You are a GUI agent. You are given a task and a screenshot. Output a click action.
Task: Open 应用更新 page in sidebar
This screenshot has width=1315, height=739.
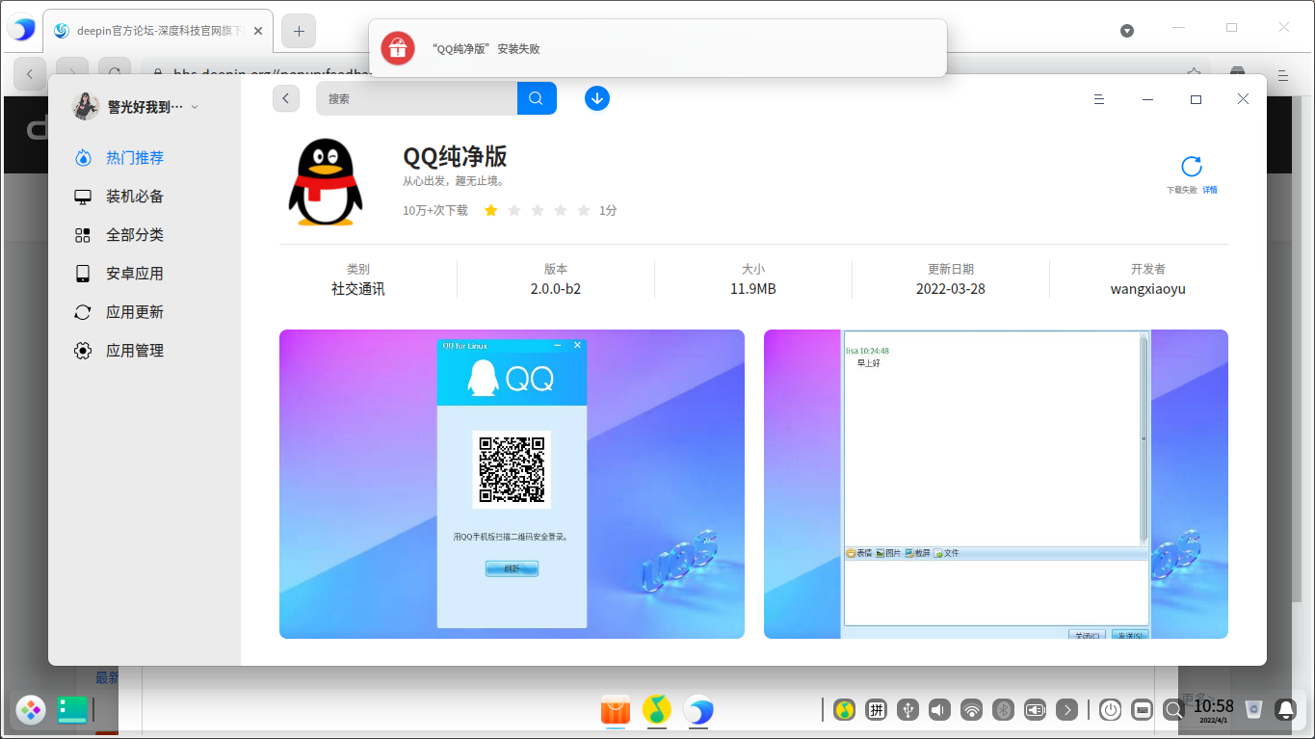(135, 312)
